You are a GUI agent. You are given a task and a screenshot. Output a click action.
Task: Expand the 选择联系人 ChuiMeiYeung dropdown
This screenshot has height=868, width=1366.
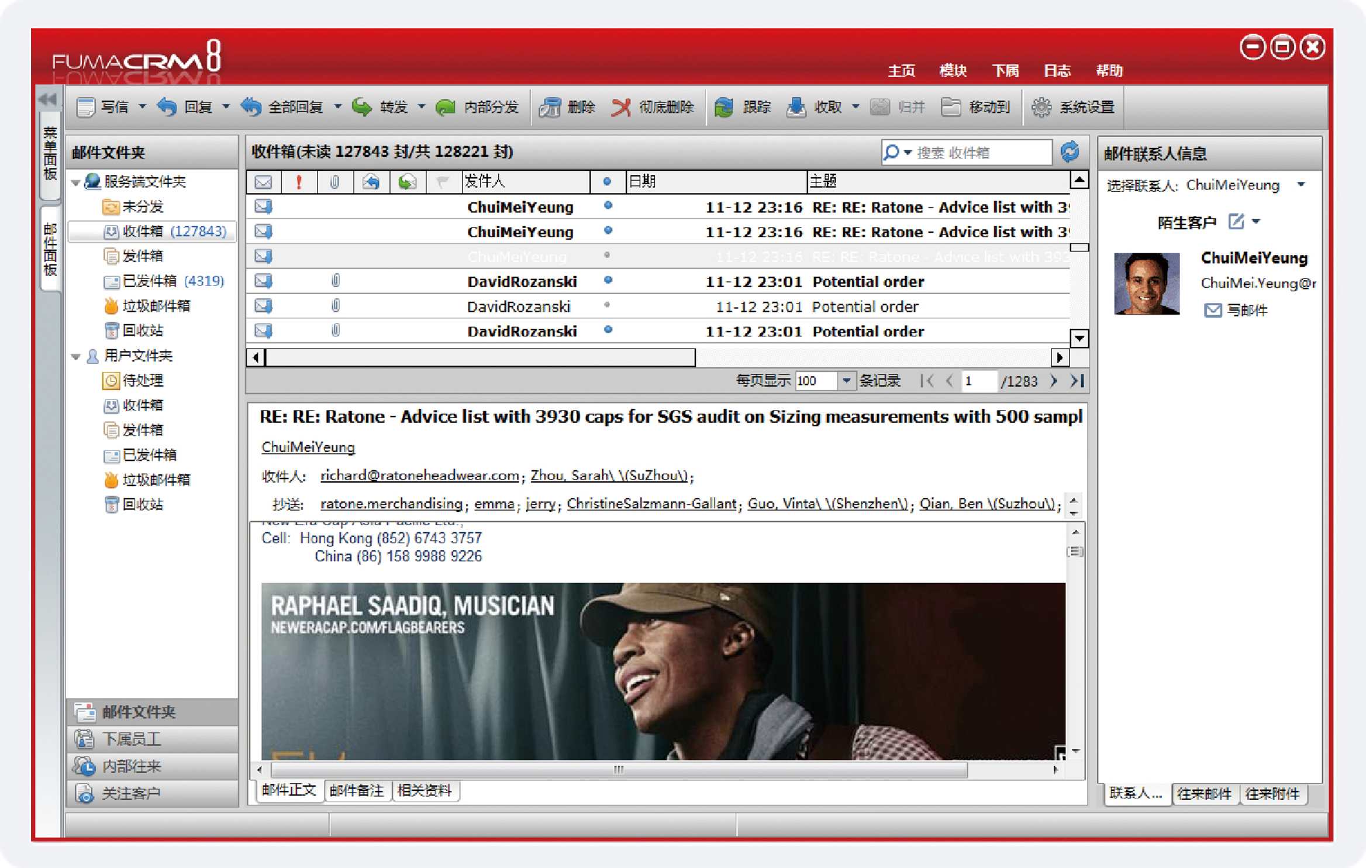click(x=1301, y=185)
